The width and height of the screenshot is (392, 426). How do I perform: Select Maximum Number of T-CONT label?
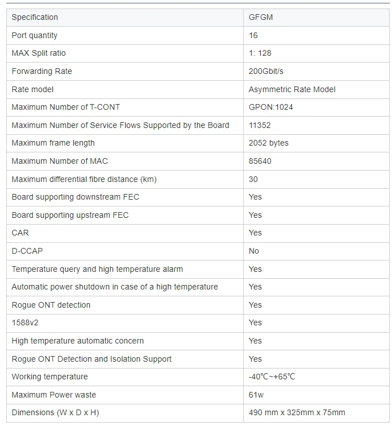66,107
